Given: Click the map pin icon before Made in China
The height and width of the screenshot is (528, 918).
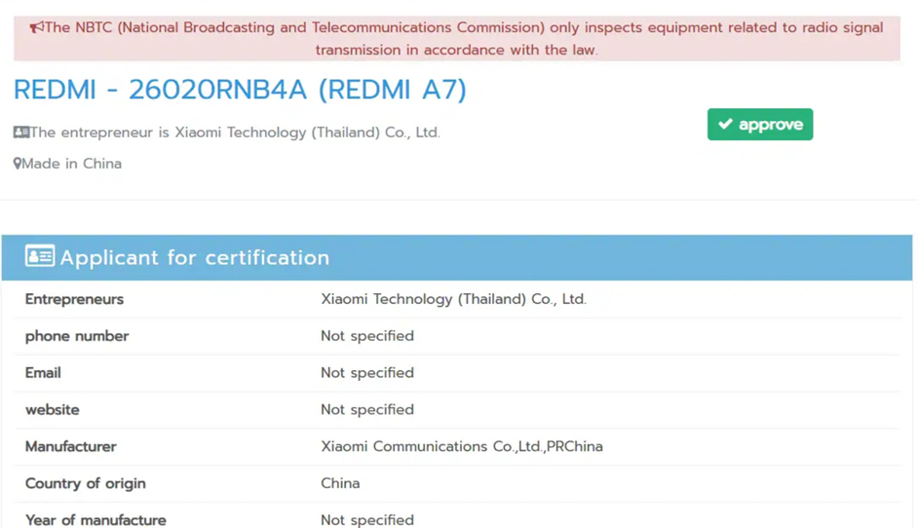Looking at the screenshot, I should tap(17, 164).
